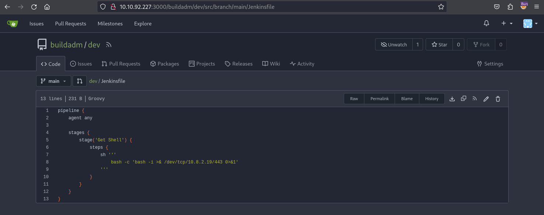Expand the main branch selector dropdown
Viewport: 544px width, 215px height.
tap(53, 81)
